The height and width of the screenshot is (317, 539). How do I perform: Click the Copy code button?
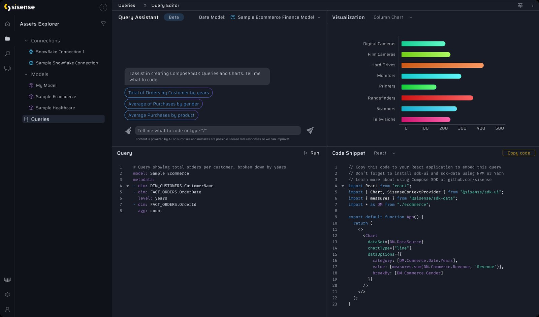click(x=519, y=153)
